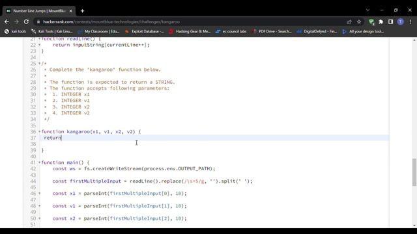Open the tab search dropdown arrow
417x234 pixels.
click(367, 10)
